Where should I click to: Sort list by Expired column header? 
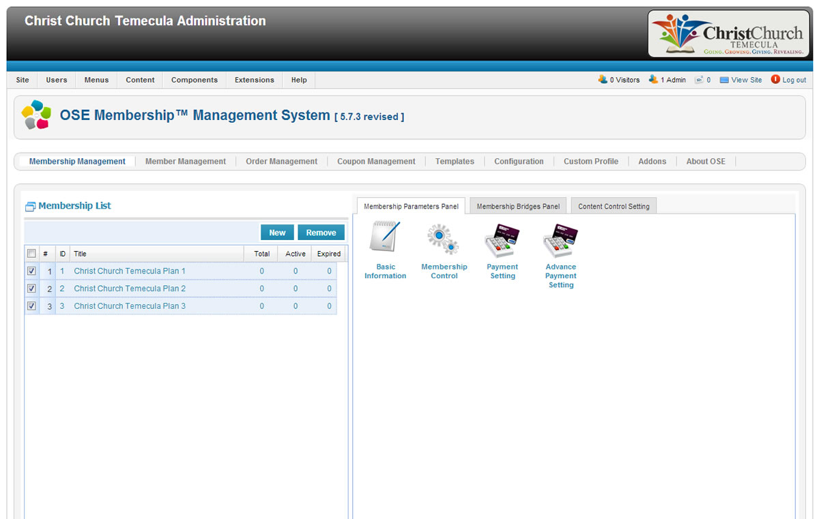(x=329, y=254)
